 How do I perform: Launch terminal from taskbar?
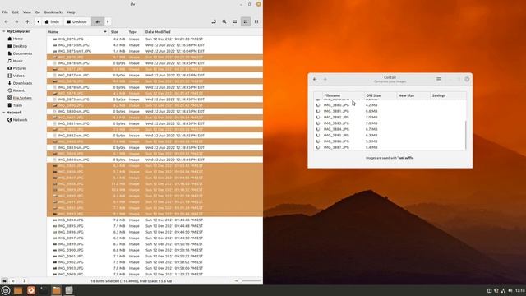tap(44, 290)
